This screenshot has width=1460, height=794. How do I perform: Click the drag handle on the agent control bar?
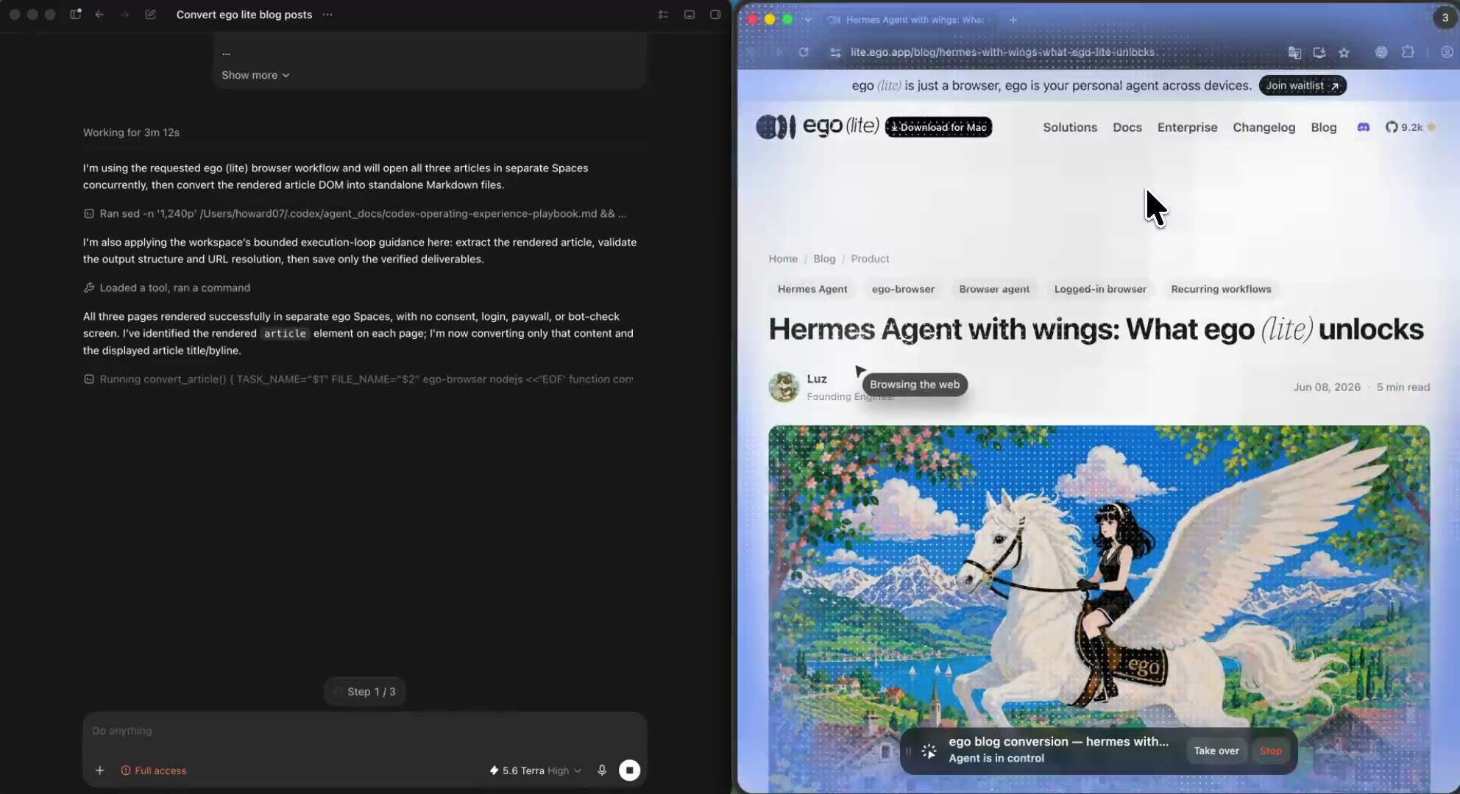[x=908, y=751]
